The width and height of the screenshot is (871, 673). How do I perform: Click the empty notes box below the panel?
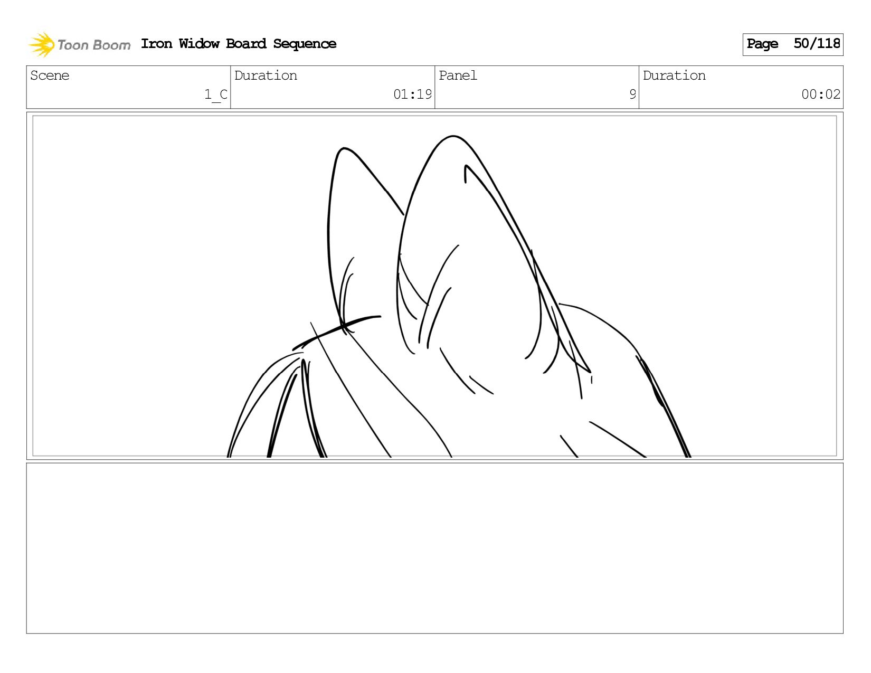click(435, 548)
